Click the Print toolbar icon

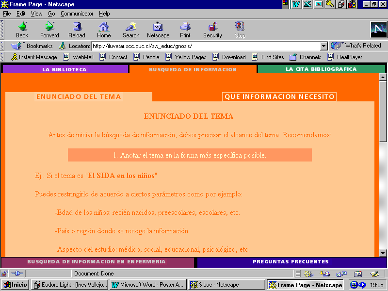[x=185, y=29]
